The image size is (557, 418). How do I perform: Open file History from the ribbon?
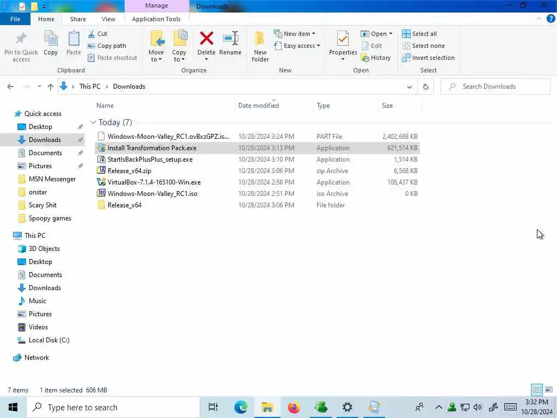(x=376, y=58)
